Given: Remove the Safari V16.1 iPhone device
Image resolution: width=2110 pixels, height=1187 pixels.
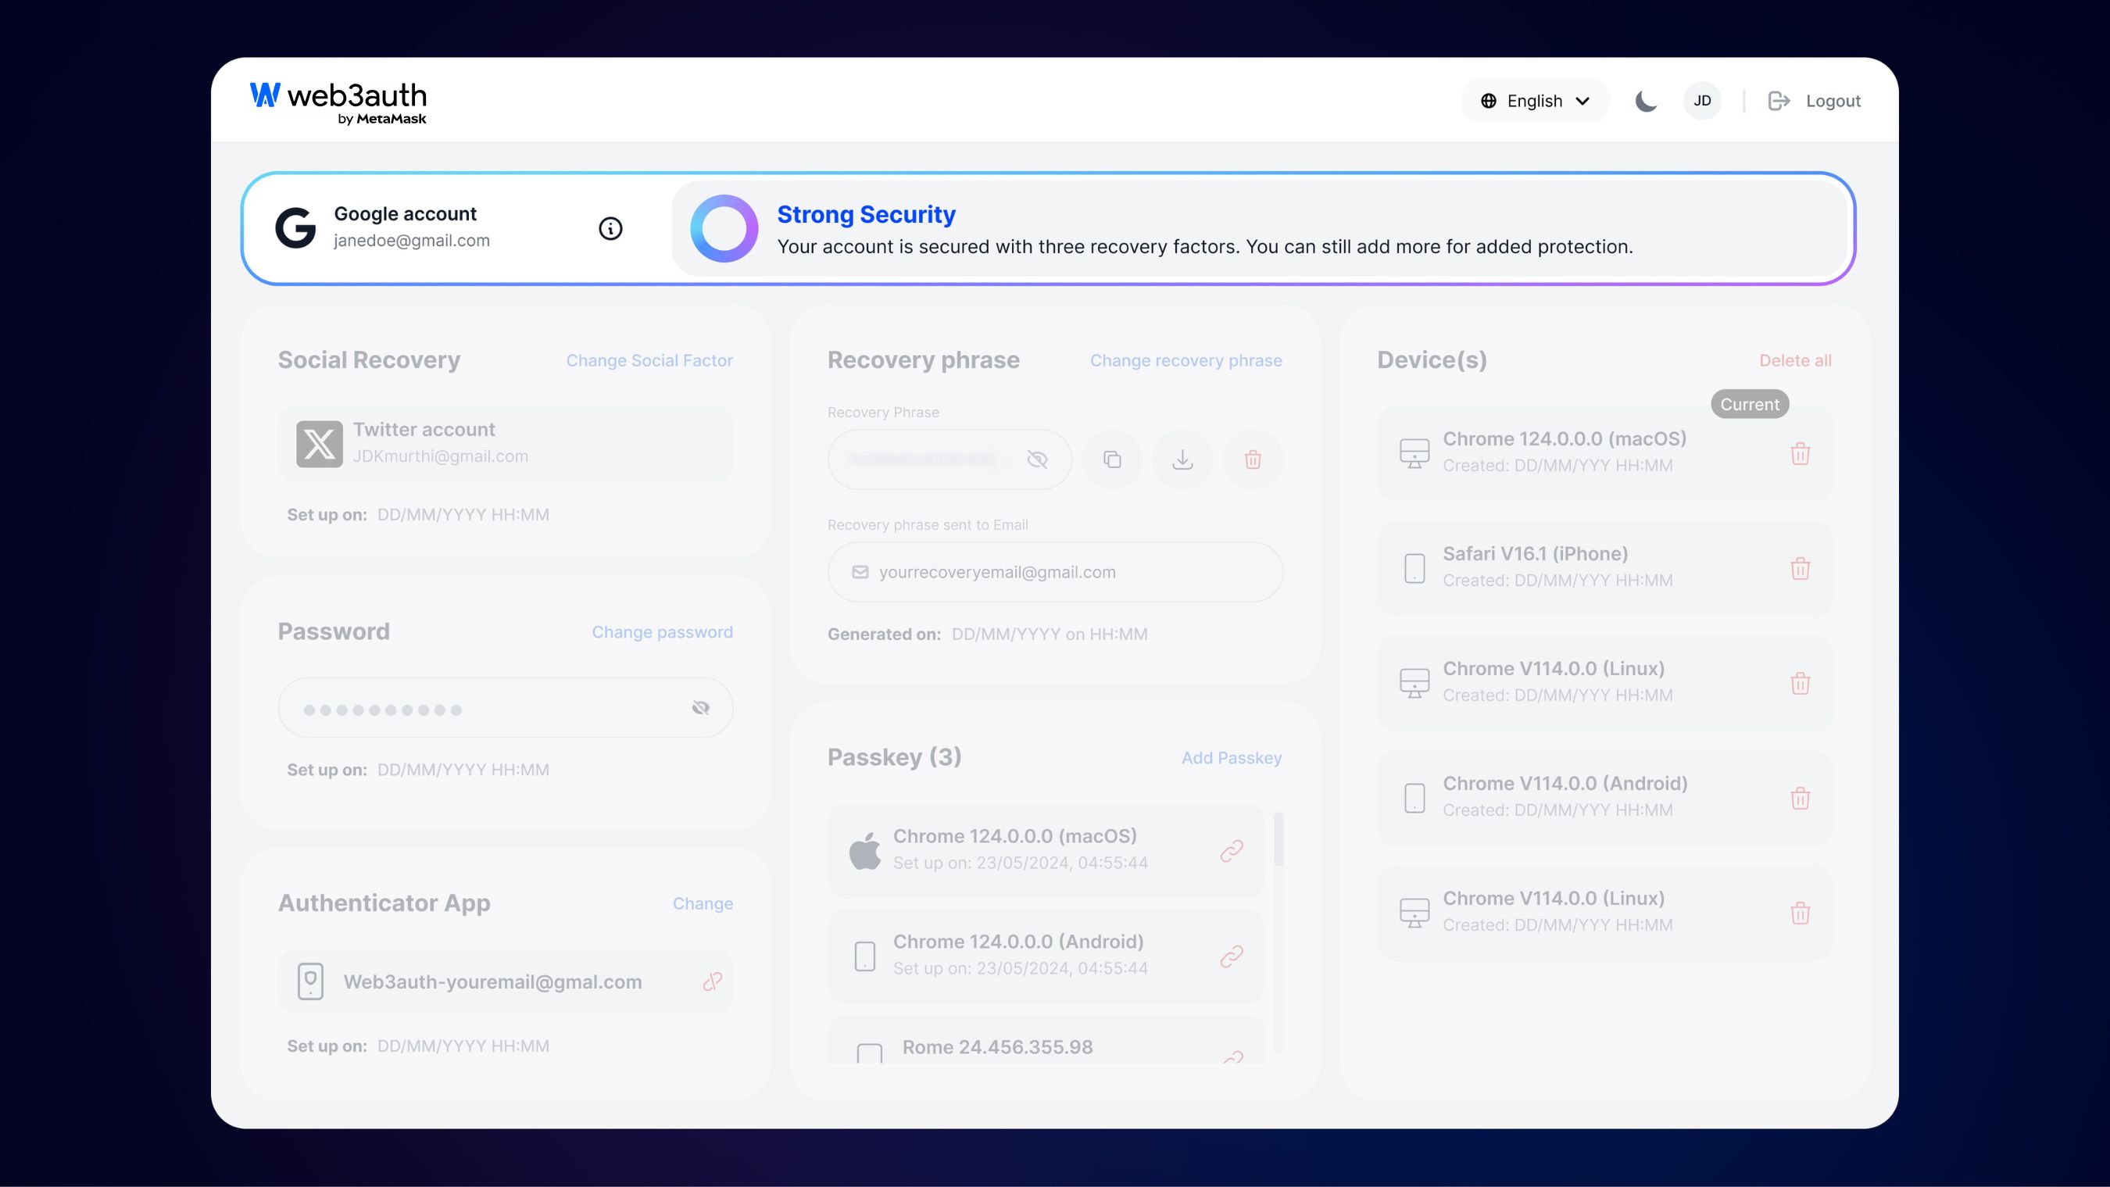Looking at the screenshot, I should coord(1800,567).
